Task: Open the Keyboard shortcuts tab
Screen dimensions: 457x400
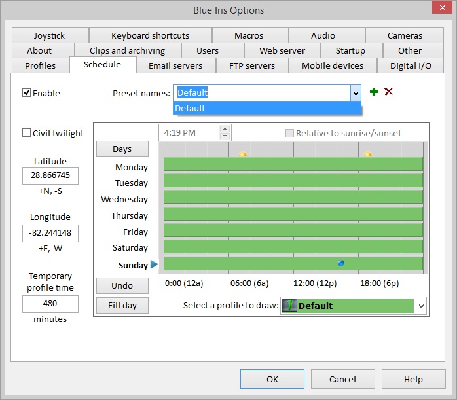Action: [x=150, y=35]
